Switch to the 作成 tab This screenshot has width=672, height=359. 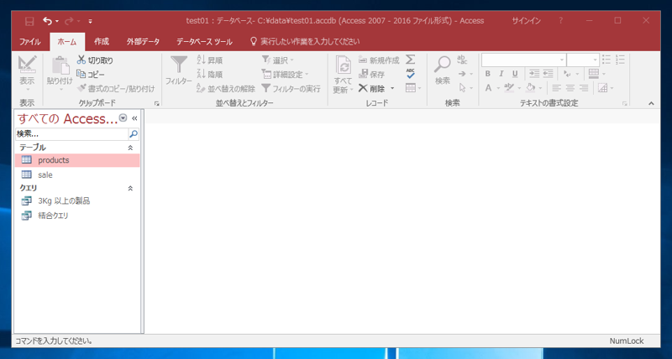(x=102, y=42)
